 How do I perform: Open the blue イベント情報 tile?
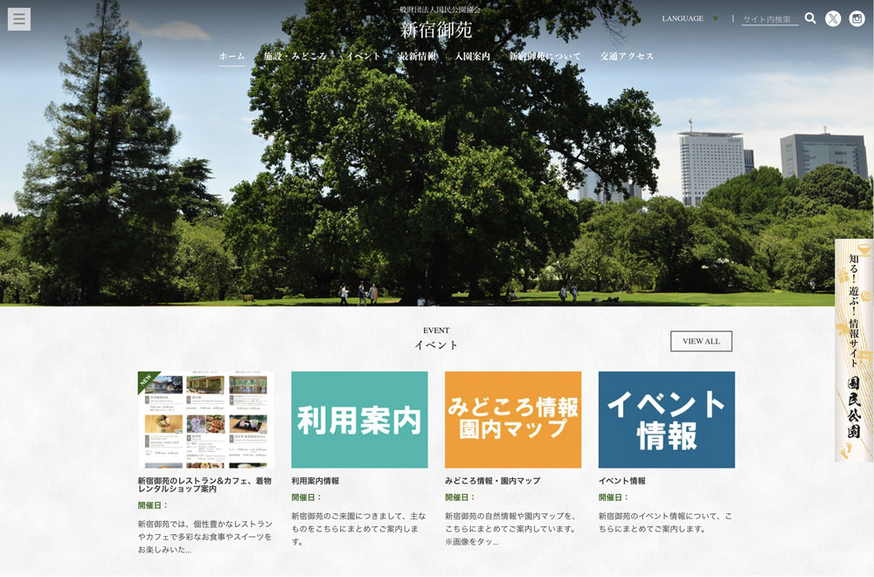click(x=667, y=420)
